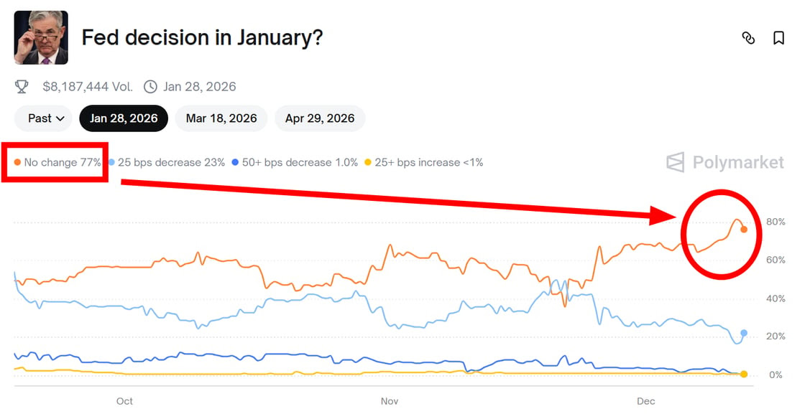Click the Polymarket logo watermark
The width and height of the screenshot is (805, 414).
coord(724,162)
